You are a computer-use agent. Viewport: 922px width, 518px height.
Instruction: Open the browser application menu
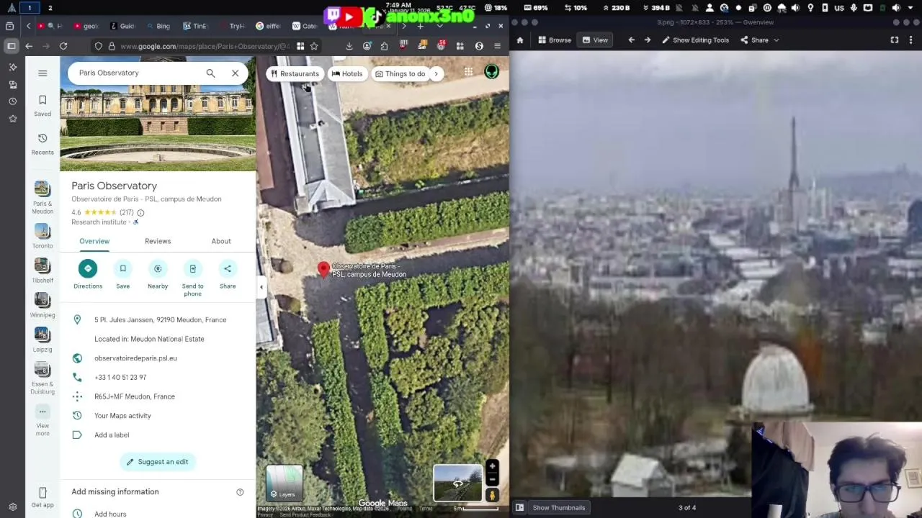[497, 46]
